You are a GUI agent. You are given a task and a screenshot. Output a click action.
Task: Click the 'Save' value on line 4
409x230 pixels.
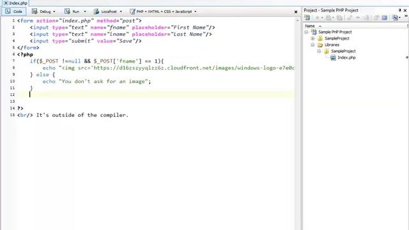click(125, 41)
